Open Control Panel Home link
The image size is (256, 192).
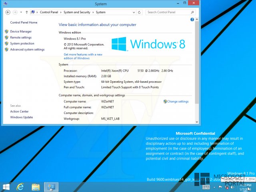pos(24,22)
